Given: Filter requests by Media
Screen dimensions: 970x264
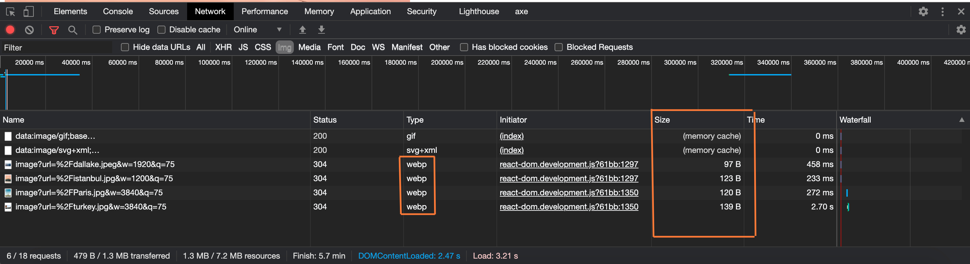Looking at the screenshot, I should pos(309,47).
